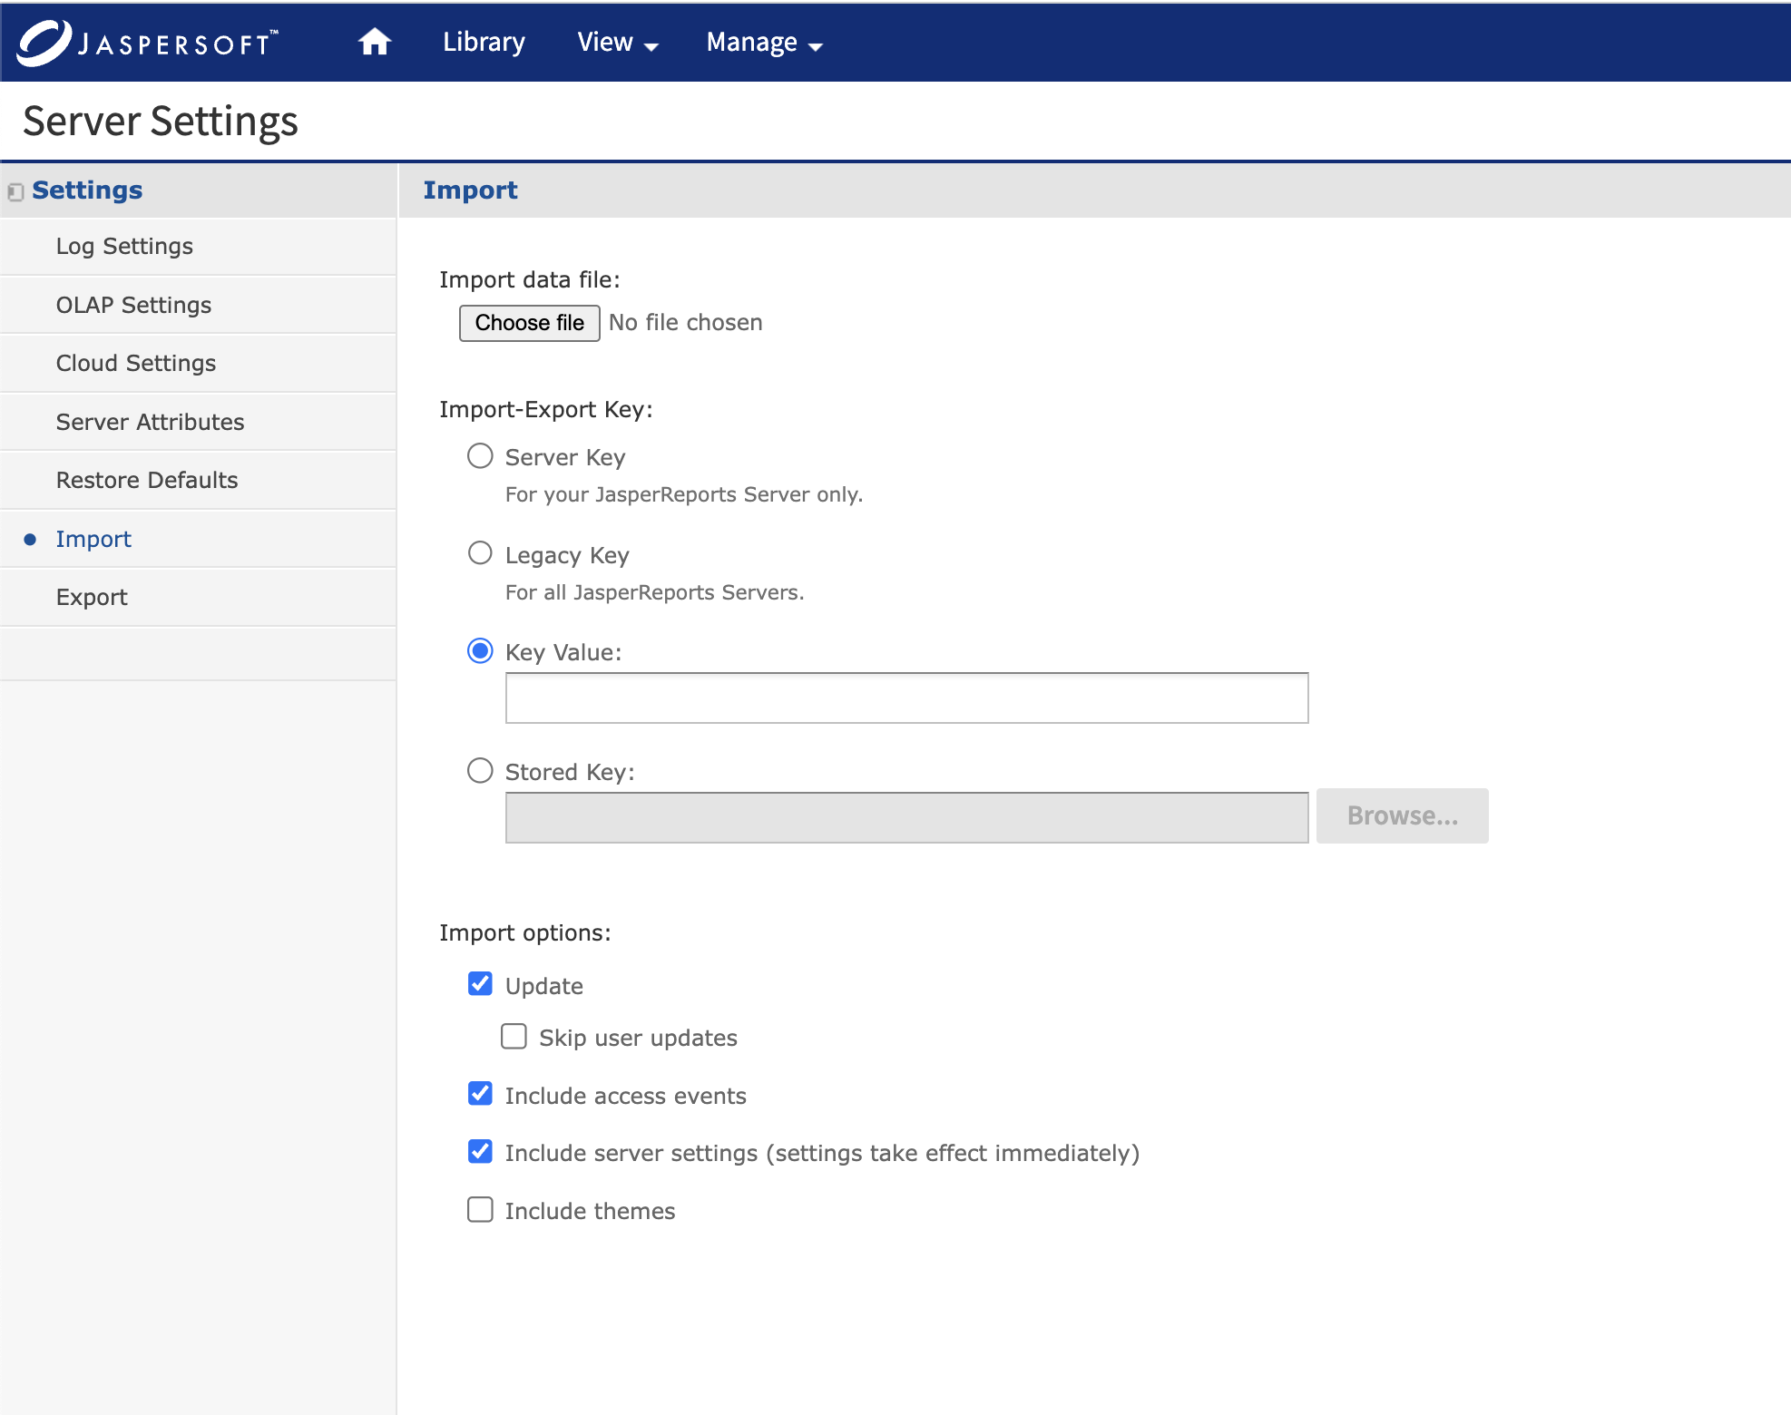The height and width of the screenshot is (1415, 1791).
Task: Switch to Export settings
Action: coord(92,597)
